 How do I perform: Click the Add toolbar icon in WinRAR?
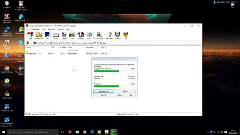(x=30, y=36)
